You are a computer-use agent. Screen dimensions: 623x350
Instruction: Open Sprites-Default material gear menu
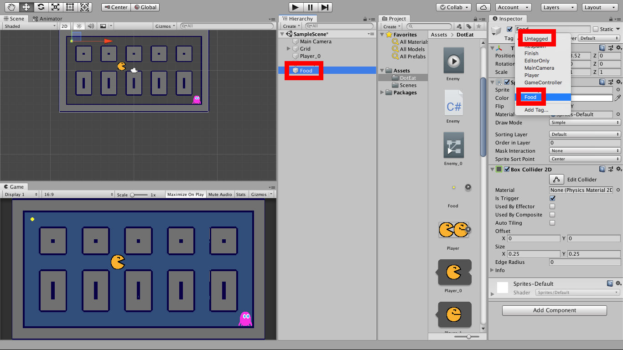point(618,283)
